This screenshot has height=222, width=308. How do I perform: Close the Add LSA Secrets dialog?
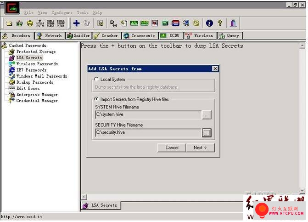(215, 68)
